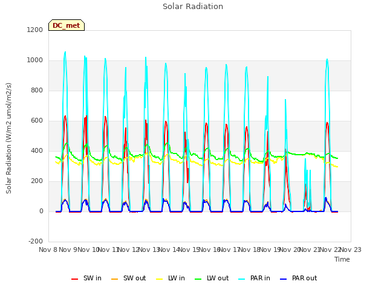
Task: Click the PAR out legend entry
Action: [299, 278]
